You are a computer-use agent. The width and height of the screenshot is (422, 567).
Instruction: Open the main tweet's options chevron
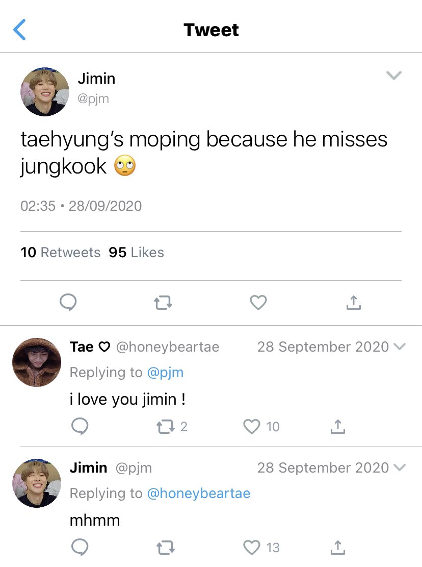[x=394, y=75]
